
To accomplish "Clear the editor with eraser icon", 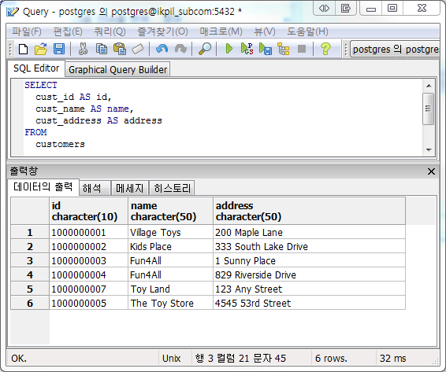I will (138, 49).
